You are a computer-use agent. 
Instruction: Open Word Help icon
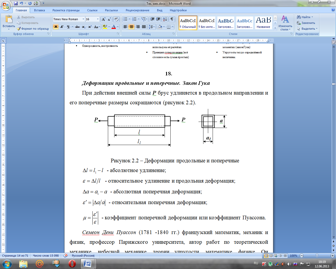pos(333,10)
